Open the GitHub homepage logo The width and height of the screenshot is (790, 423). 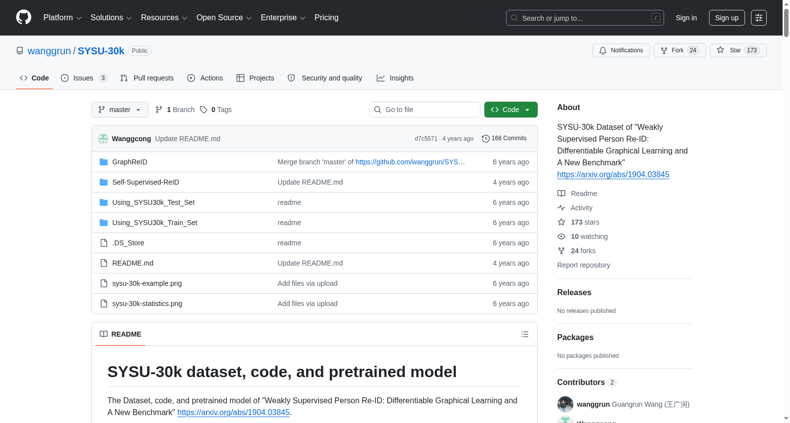click(24, 18)
